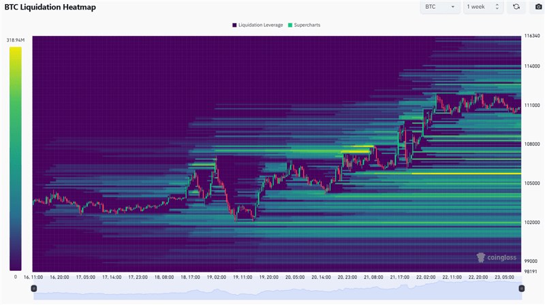Screen dimensions: 545x305
Task: Click the bright yellow liquidation band near 105700
Action: pyautogui.click(x=467, y=174)
